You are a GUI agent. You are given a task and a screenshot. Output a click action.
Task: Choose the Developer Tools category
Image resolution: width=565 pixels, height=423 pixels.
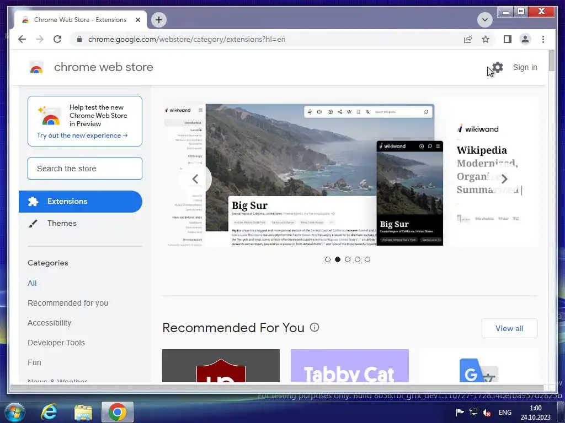click(56, 343)
